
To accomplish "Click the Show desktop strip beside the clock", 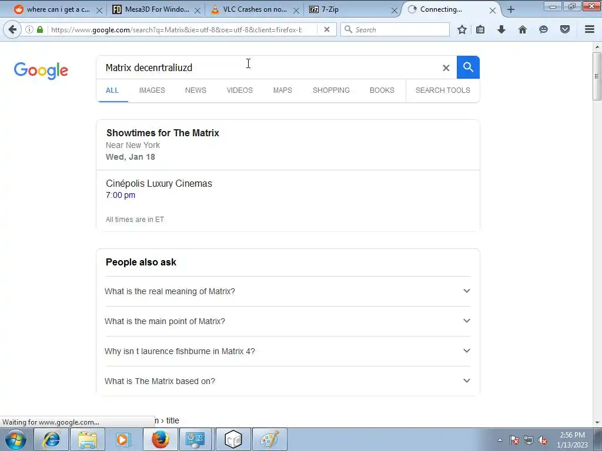I will click(598, 440).
